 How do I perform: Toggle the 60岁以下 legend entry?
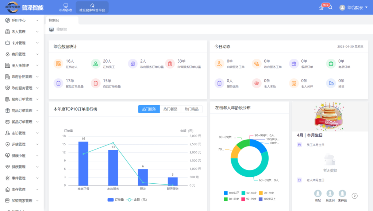coord(231,193)
